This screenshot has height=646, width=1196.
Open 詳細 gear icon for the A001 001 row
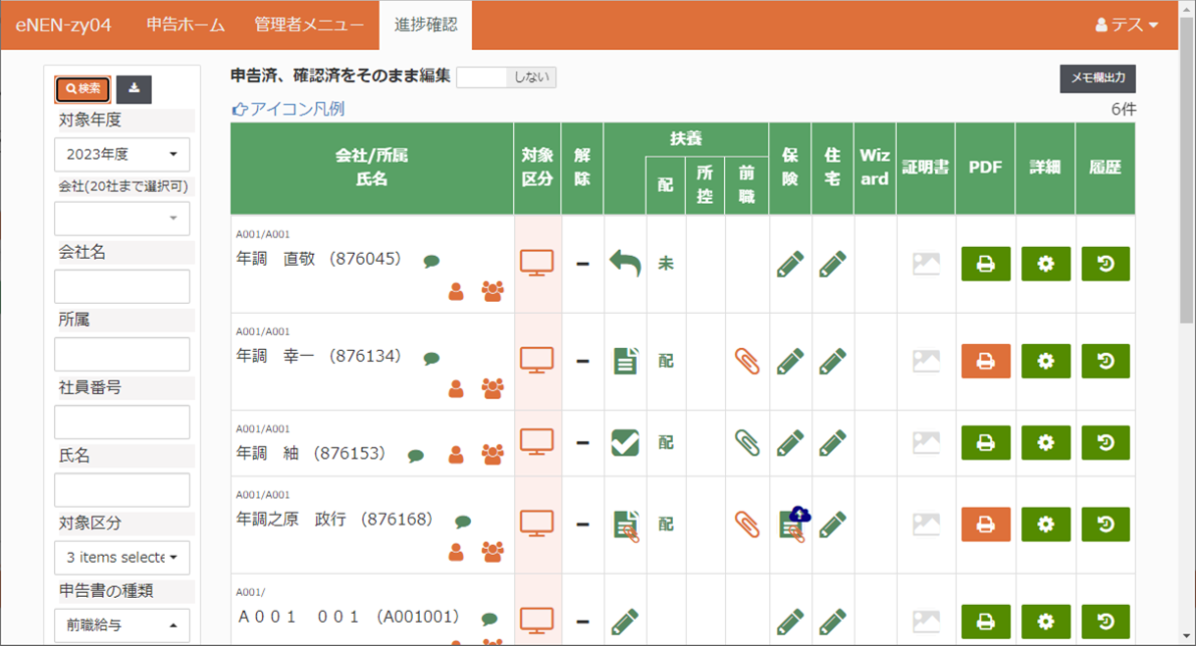tap(1046, 621)
